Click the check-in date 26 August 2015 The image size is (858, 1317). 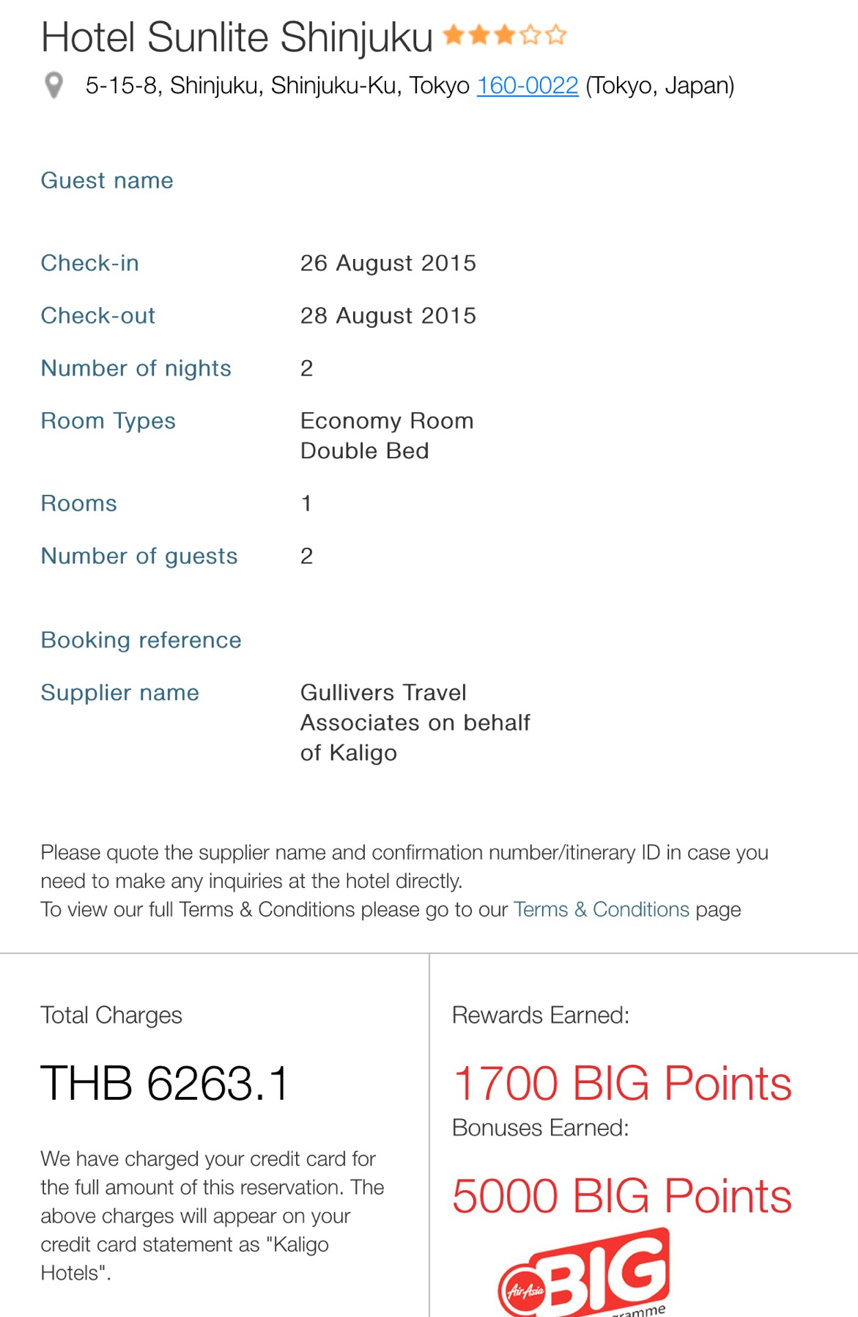pos(388,263)
